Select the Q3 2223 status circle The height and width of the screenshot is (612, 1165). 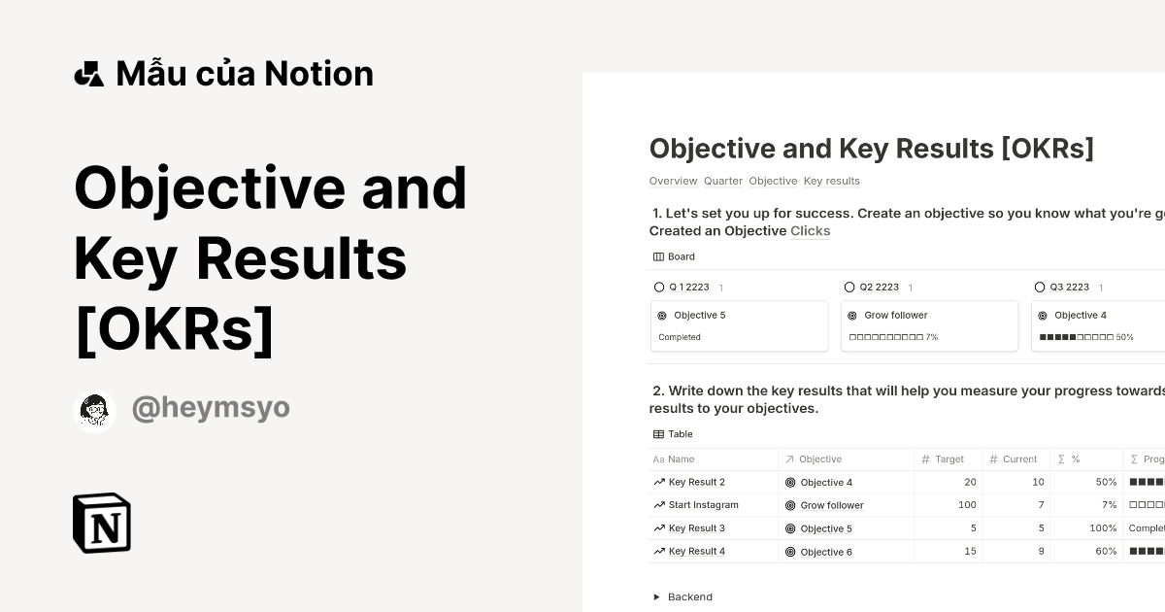[x=1040, y=287]
